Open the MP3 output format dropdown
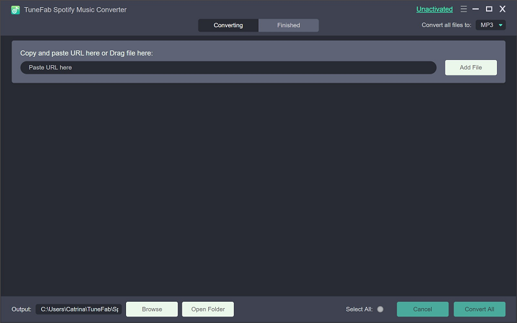Screen dimensions: 517x323 (491, 25)
